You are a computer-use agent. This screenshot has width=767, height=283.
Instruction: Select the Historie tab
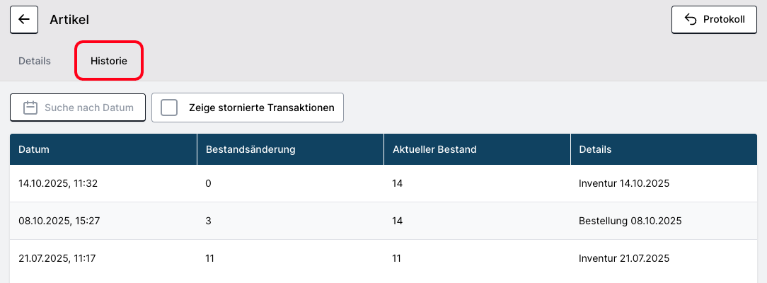coord(109,61)
